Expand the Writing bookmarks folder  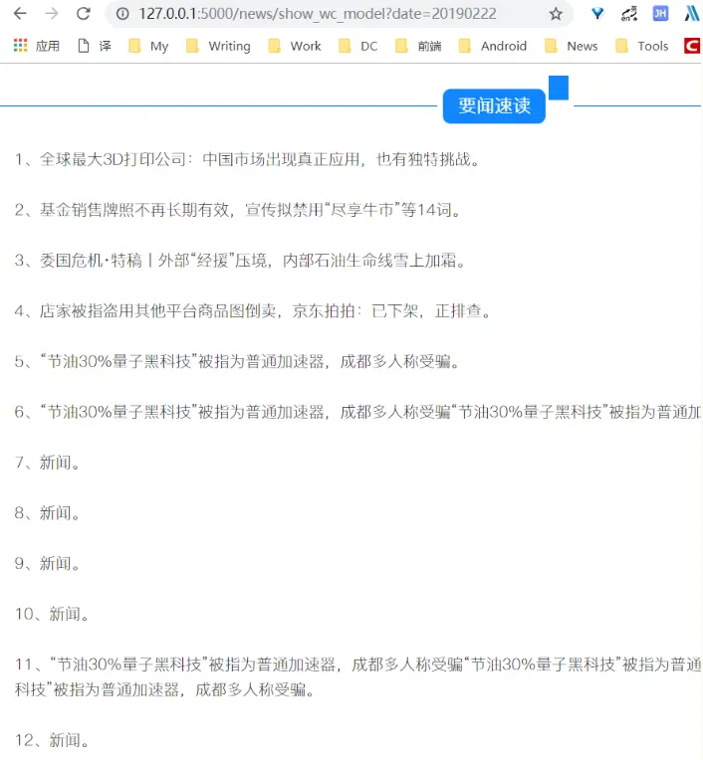click(x=218, y=46)
